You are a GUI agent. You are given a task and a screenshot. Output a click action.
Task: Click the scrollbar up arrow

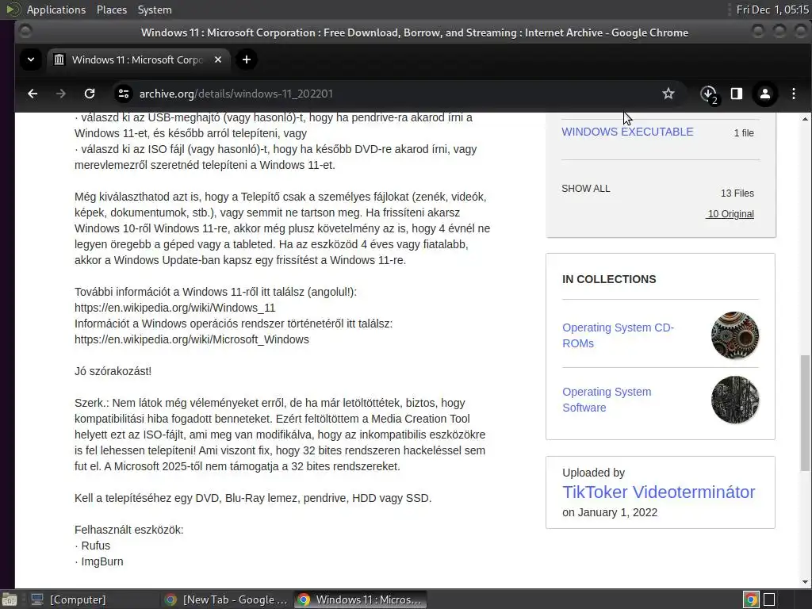click(x=805, y=119)
